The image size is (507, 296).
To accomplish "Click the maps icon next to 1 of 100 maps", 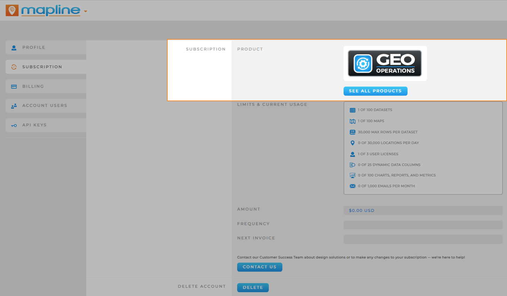I will point(353,121).
